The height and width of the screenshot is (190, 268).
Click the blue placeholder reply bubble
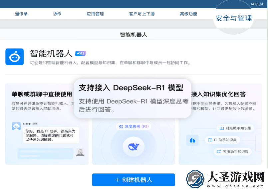(x=46, y=153)
